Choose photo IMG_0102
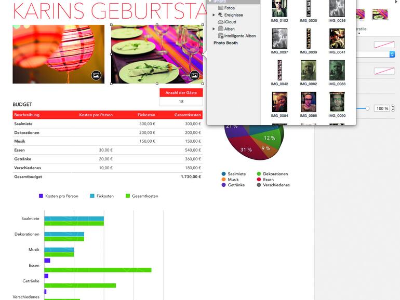The image size is (400, 300). click(x=279, y=8)
